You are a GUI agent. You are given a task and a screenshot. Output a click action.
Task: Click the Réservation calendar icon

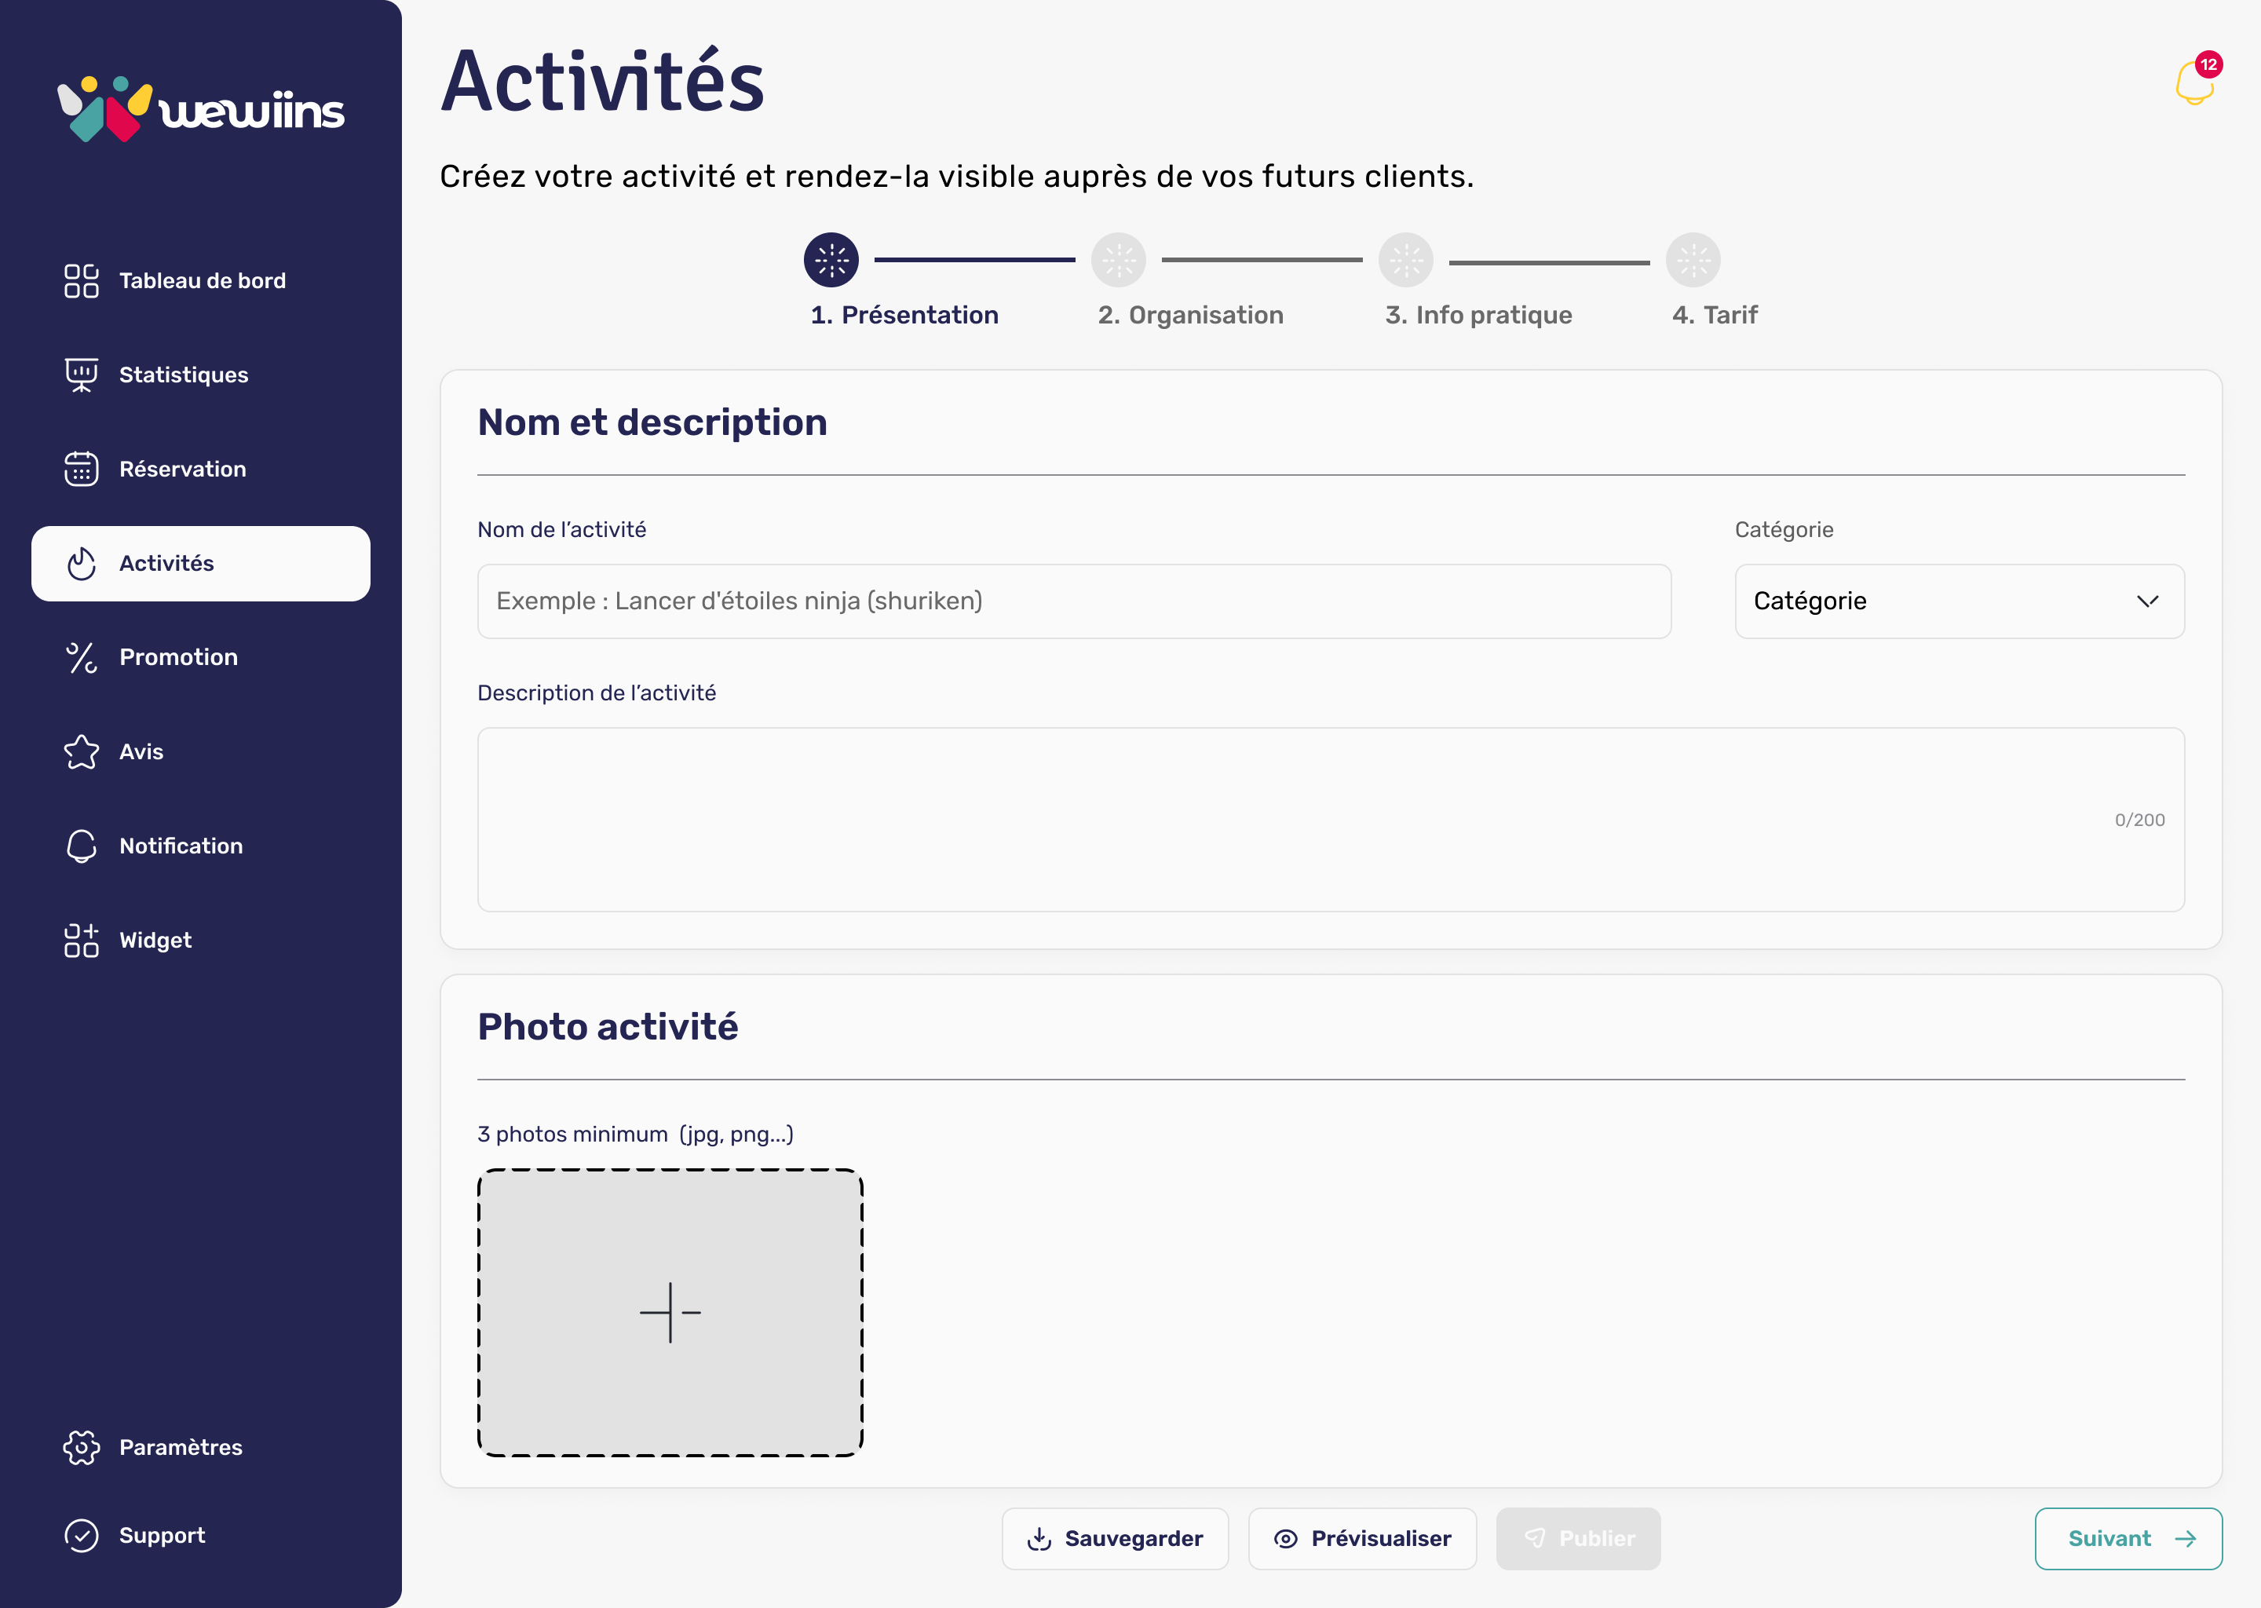click(81, 470)
